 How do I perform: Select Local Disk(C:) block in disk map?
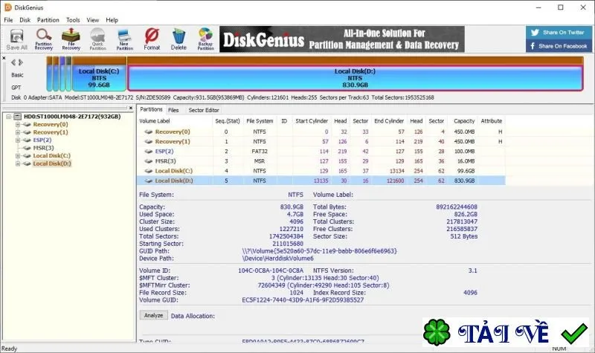point(99,78)
